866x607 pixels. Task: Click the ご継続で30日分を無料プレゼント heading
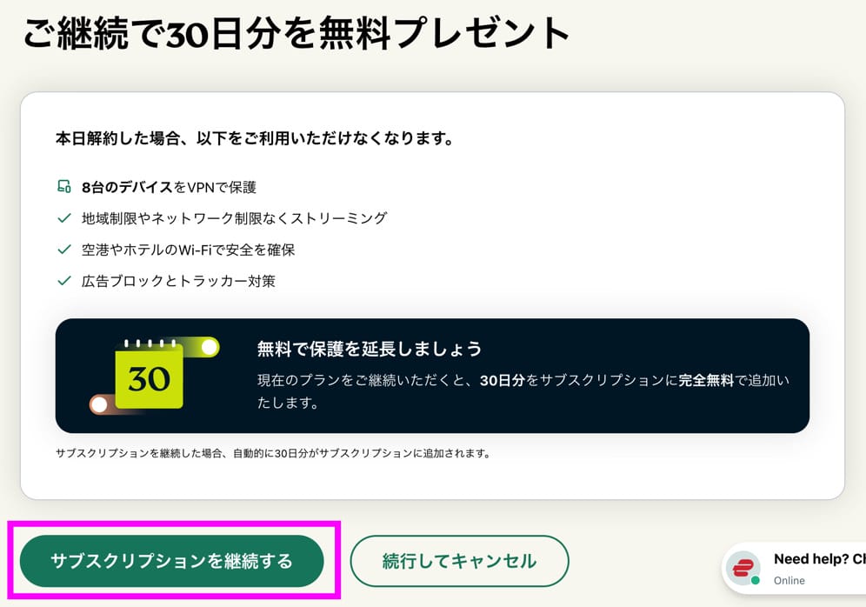[296, 35]
